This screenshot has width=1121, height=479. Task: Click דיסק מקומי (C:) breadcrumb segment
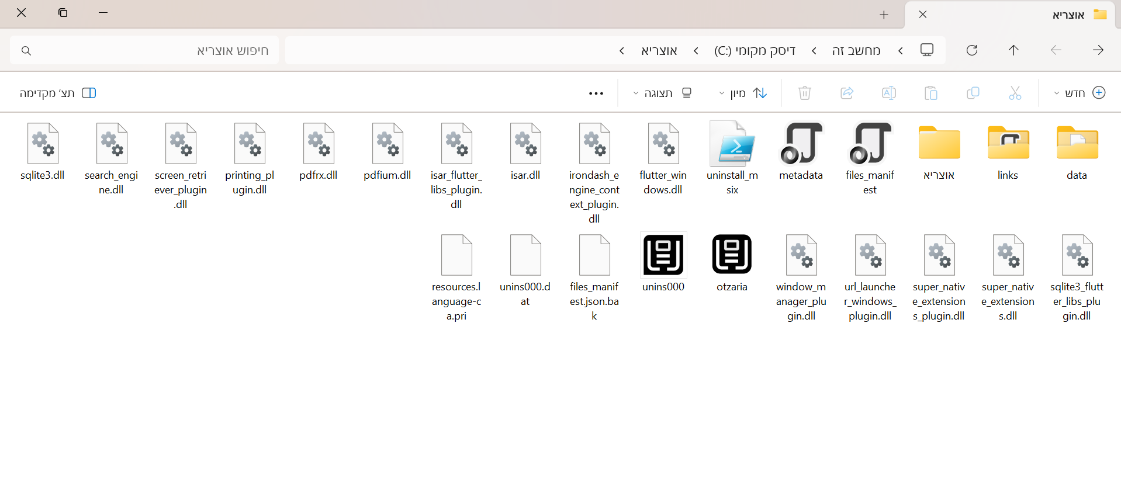pyautogui.click(x=755, y=51)
